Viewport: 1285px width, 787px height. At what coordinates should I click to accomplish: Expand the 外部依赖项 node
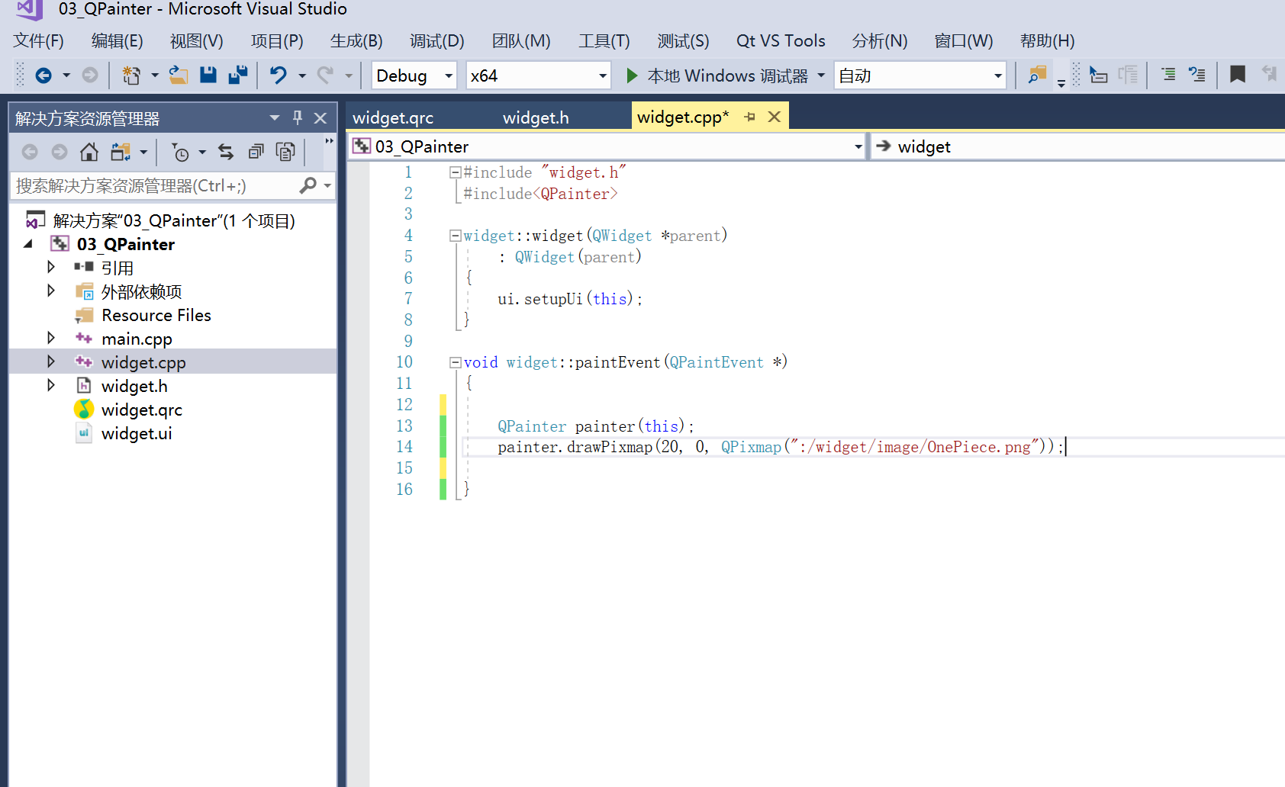tap(50, 291)
